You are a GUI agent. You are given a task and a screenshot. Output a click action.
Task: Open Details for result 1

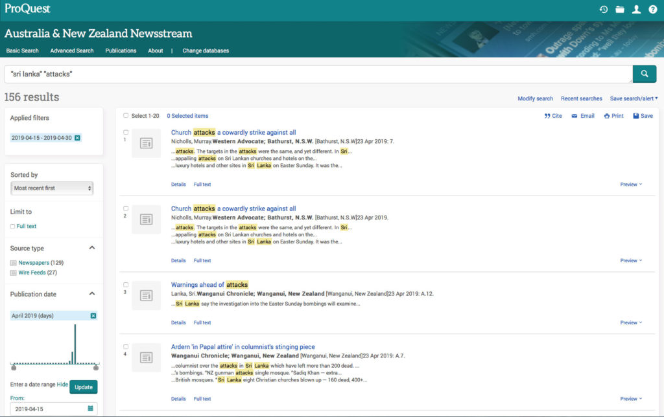(178, 185)
